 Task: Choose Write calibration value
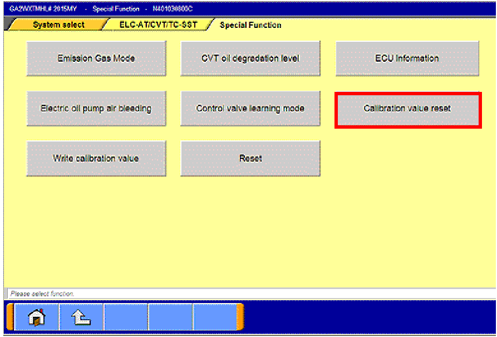point(96,159)
